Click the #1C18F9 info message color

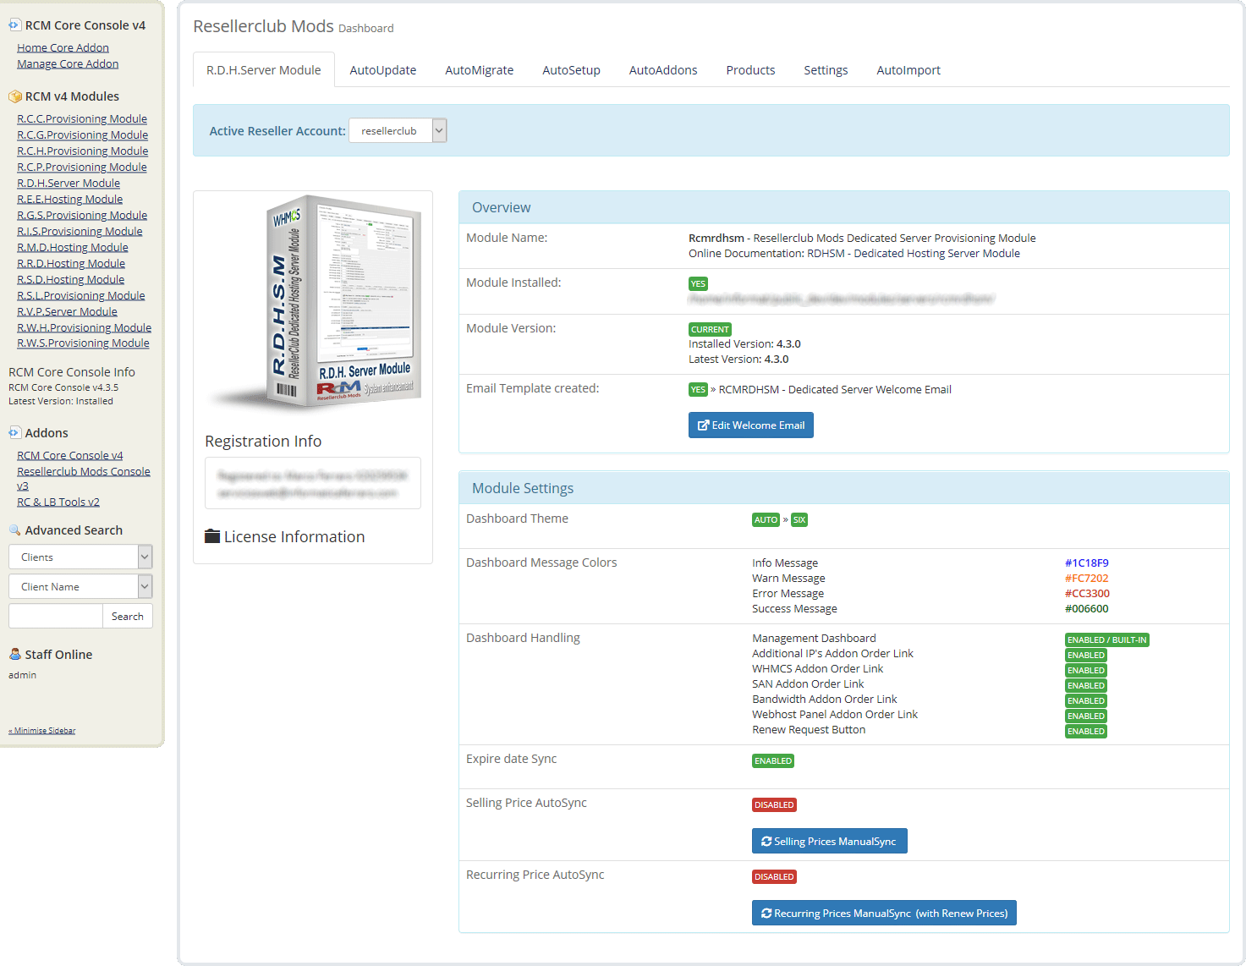click(1087, 563)
